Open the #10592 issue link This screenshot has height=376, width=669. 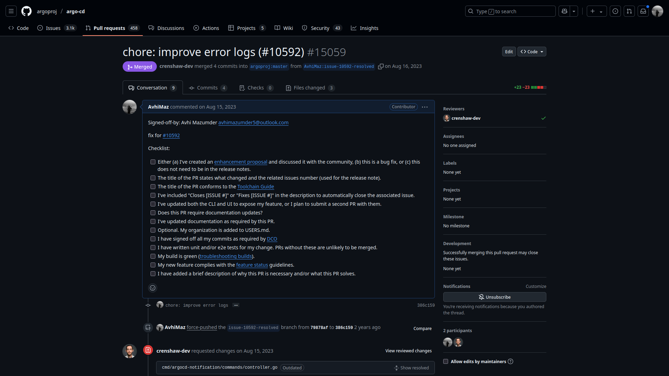click(x=171, y=135)
